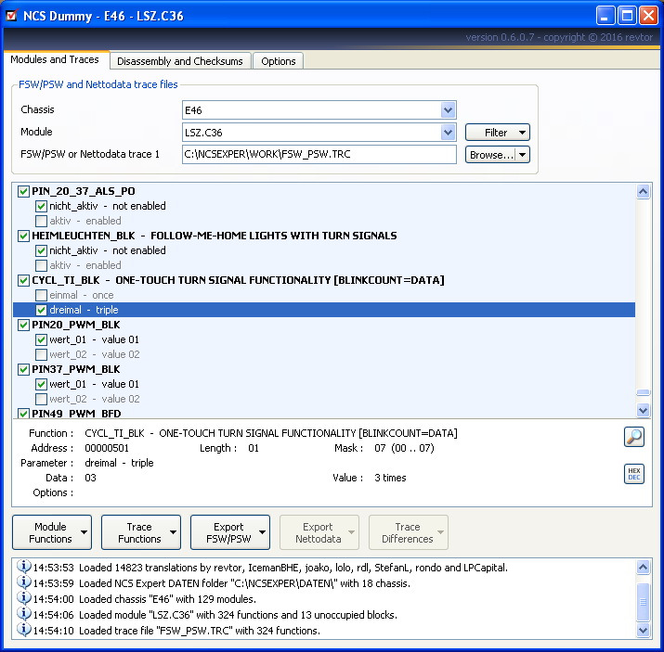
Task: Open Browse button dropdown arrow
Action: tap(522, 154)
